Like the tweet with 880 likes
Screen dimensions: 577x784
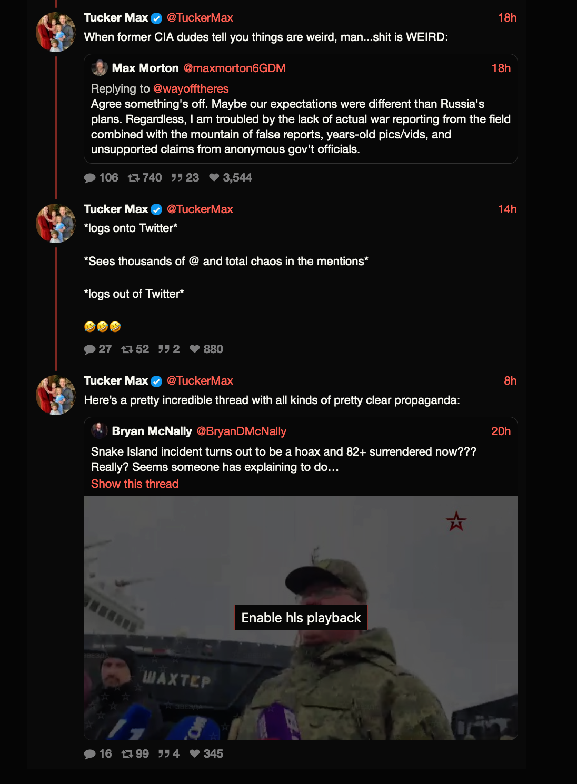[x=195, y=349]
